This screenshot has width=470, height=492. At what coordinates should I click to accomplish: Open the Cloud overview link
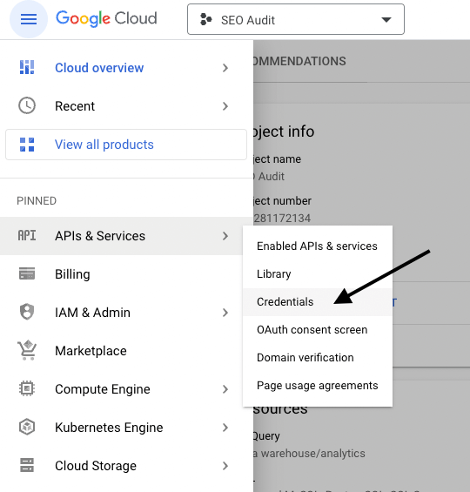pyautogui.click(x=99, y=68)
